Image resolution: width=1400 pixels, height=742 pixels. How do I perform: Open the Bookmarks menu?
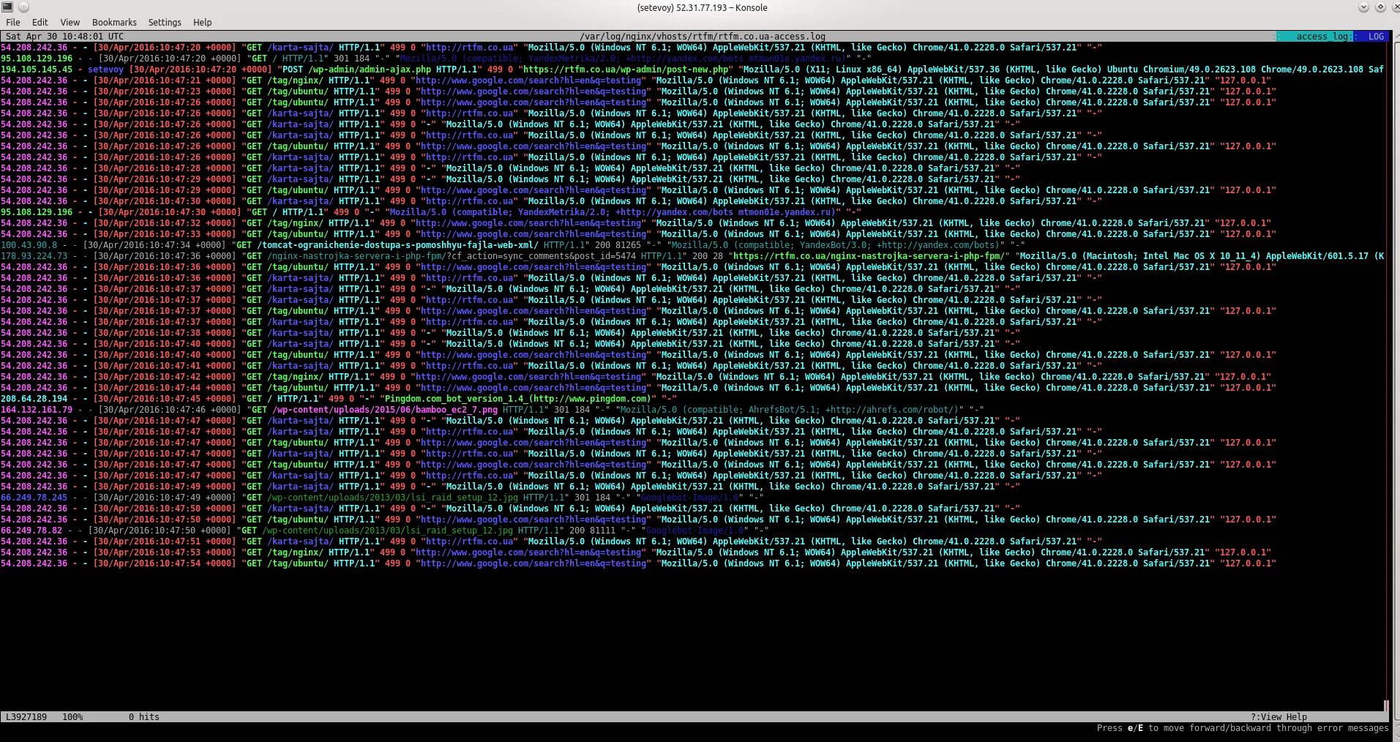[114, 23]
